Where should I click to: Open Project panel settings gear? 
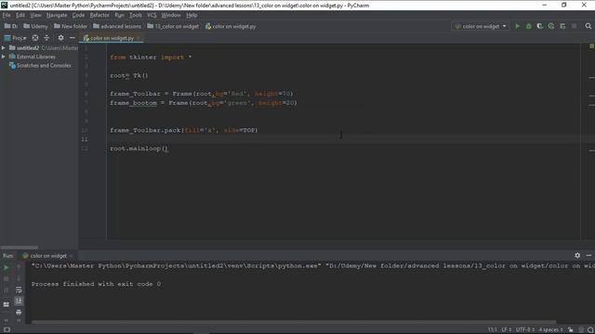(60, 38)
